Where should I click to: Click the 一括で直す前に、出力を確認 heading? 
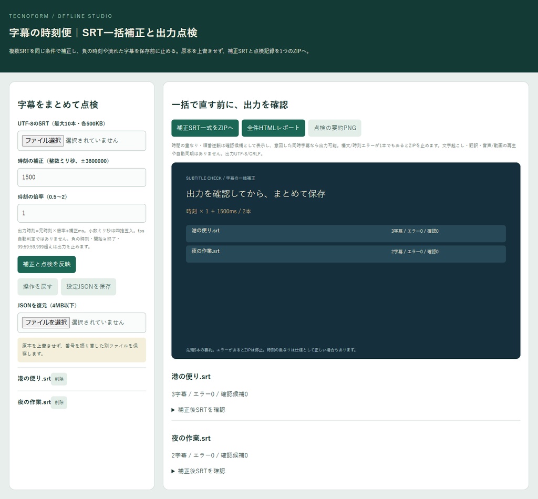pos(230,105)
